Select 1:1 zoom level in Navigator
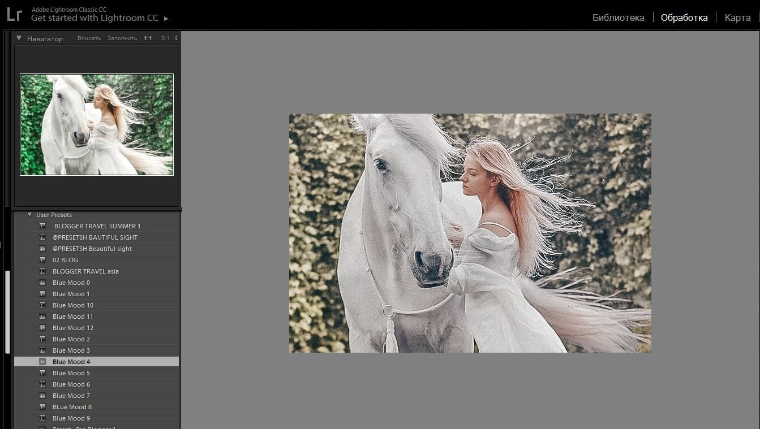The height and width of the screenshot is (429, 760). click(148, 38)
